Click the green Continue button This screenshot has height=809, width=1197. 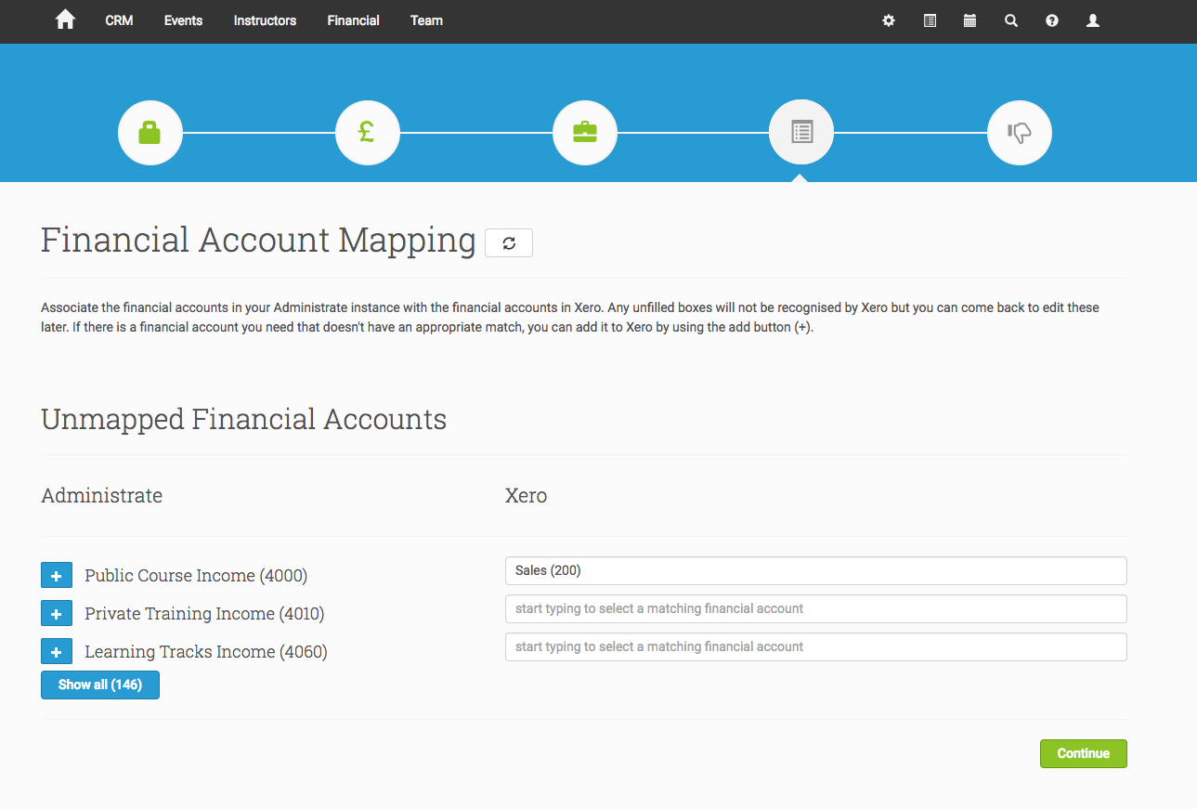point(1083,753)
